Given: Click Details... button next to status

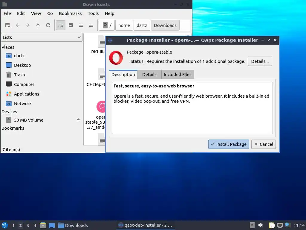Looking at the screenshot, I should tap(260, 61).
